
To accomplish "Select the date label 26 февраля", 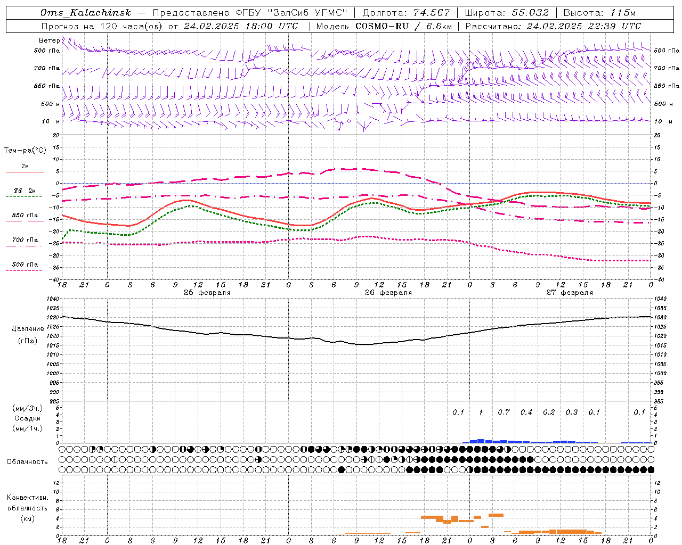I will 388,293.
